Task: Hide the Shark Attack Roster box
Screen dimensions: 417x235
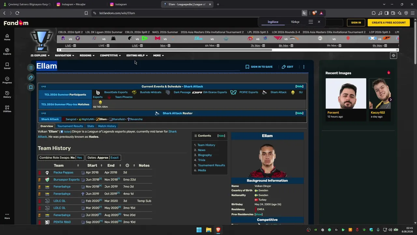Action: click(x=299, y=113)
